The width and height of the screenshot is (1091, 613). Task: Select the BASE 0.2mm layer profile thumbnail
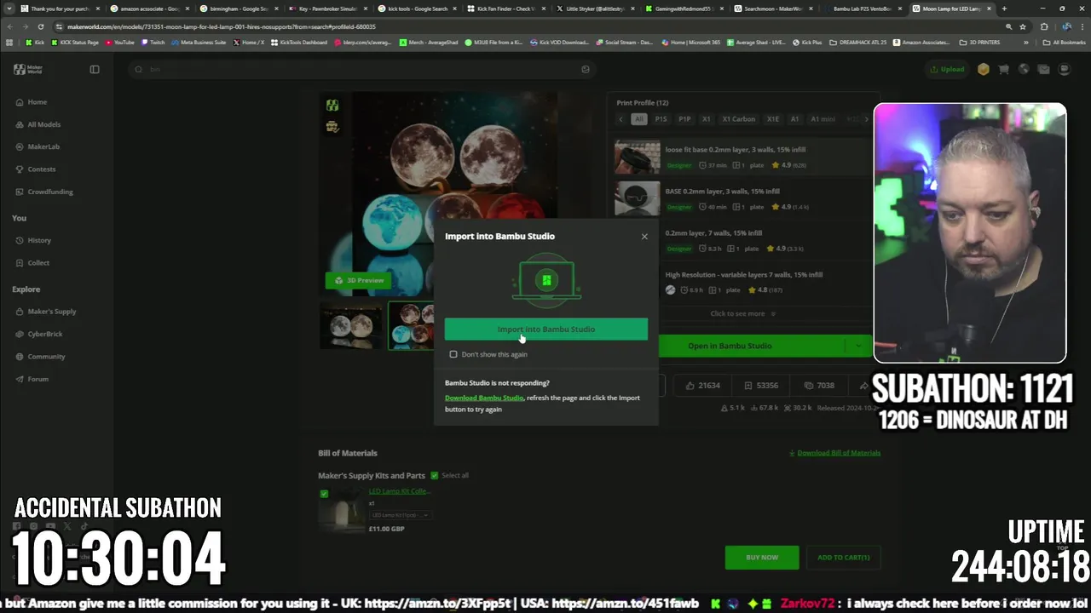(637, 198)
